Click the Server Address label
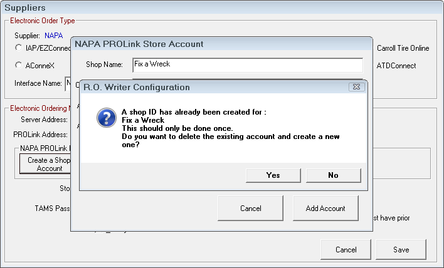 click(44, 119)
